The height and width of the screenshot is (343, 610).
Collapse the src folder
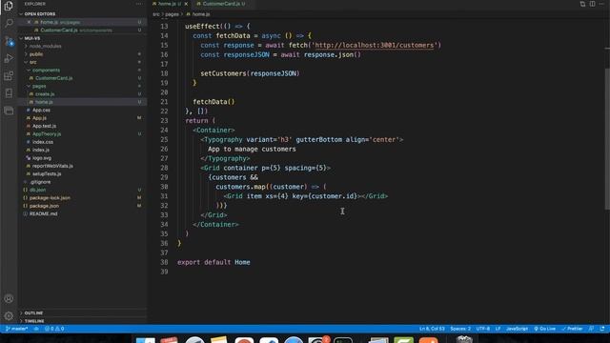click(x=82, y=62)
